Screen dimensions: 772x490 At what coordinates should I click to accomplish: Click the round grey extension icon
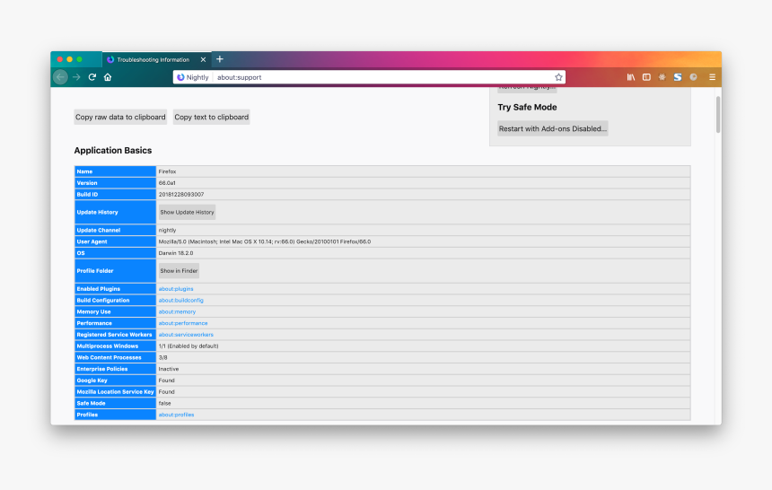pyautogui.click(x=693, y=77)
